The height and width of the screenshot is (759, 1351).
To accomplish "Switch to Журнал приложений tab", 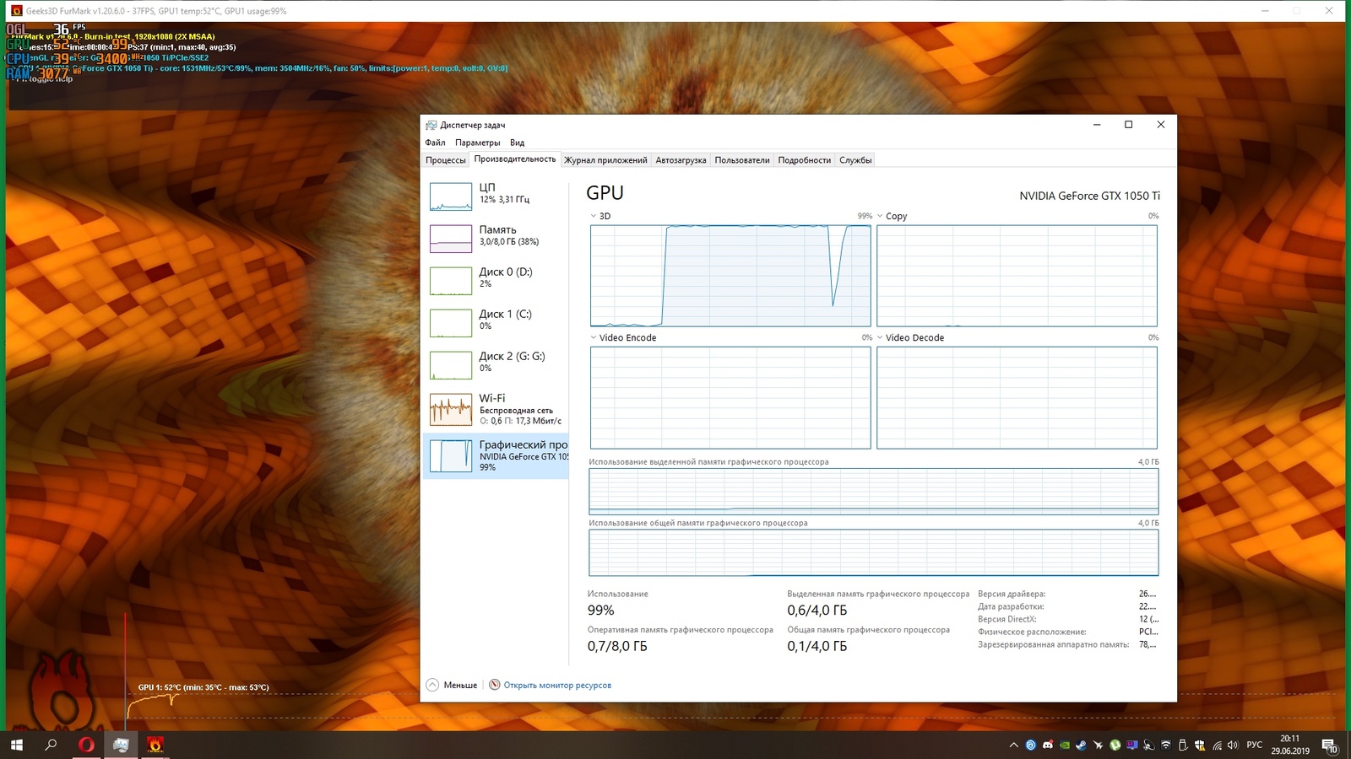I will 605,160.
